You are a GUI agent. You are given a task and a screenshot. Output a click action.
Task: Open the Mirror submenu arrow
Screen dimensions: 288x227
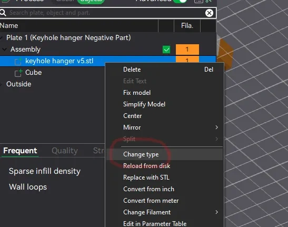point(217,127)
